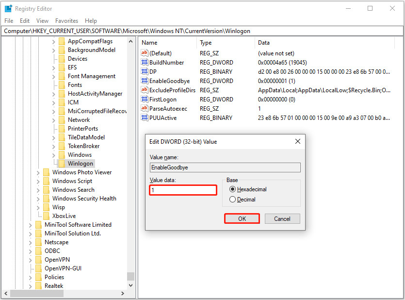The height and width of the screenshot is (300, 405).
Task: Select the Windows Script tree item
Action: pyautogui.click(x=72, y=181)
